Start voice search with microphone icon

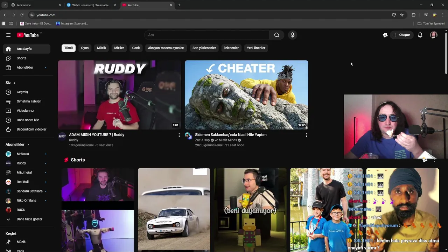point(293,35)
